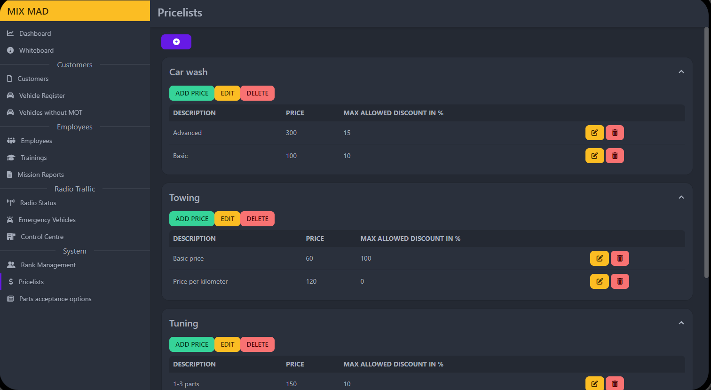Collapse the Towing pricelist section

[681, 198]
